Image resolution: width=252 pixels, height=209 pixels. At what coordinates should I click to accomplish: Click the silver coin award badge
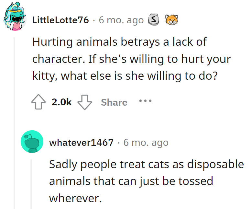click(153, 20)
